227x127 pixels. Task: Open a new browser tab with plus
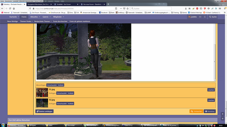[x=108, y=4]
